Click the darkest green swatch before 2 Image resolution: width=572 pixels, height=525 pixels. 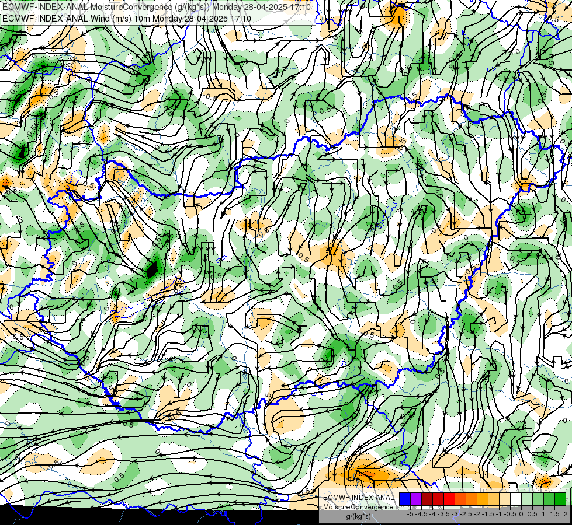pyautogui.click(x=560, y=499)
